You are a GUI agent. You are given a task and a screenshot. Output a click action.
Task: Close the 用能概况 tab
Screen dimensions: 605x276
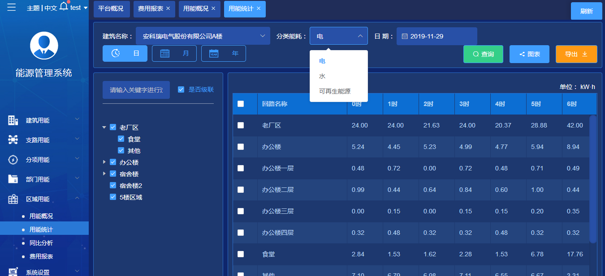pyautogui.click(x=213, y=8)
